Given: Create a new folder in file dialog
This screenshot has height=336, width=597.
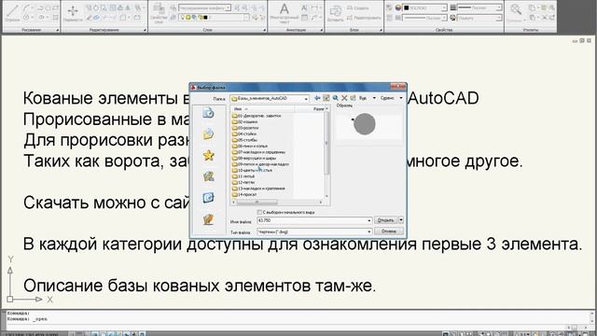Looking at the screenshot, I should pyautogui.click(x=353, y=98).
